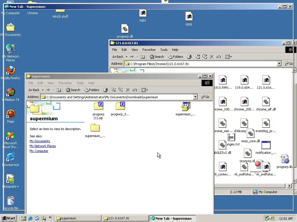Click the My Network Places link
Viewport: 297px width, 222px height.
tap(43, 146)
